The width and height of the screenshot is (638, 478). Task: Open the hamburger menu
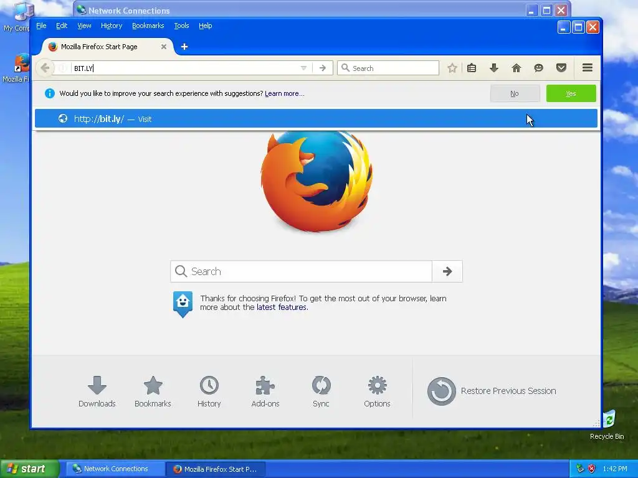(587, 68)
